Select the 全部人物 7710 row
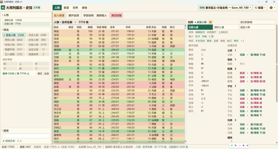The width and height of the screenshot is (278, 149). click(26, 24)
